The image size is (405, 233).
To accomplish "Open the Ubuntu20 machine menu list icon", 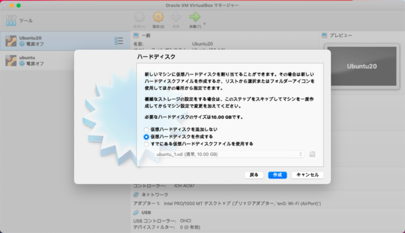I will 119,41.
